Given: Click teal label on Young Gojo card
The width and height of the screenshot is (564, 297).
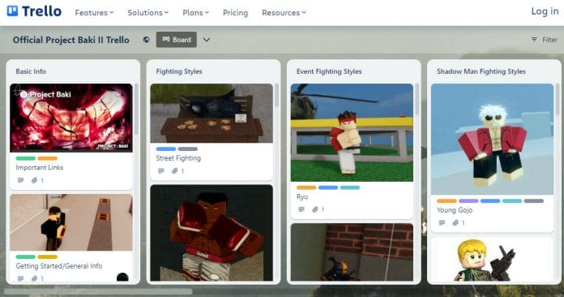Looking at the screenshot, I should (512, 201).
